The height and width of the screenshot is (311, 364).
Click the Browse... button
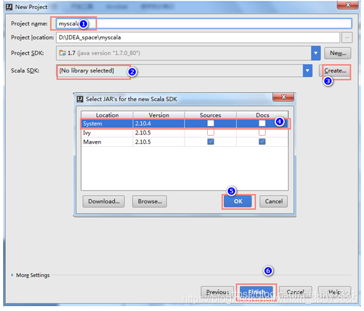coord(150,201)
